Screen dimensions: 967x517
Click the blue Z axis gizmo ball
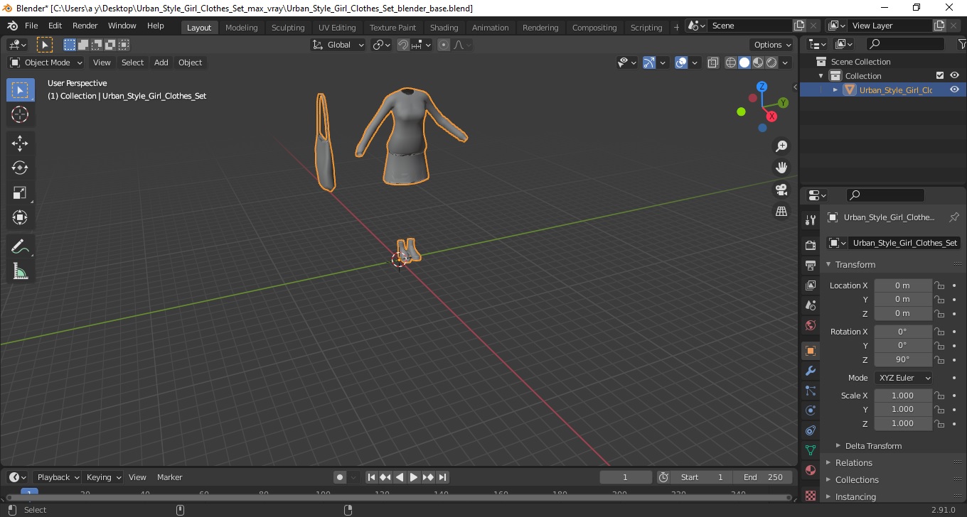point(762,87)
